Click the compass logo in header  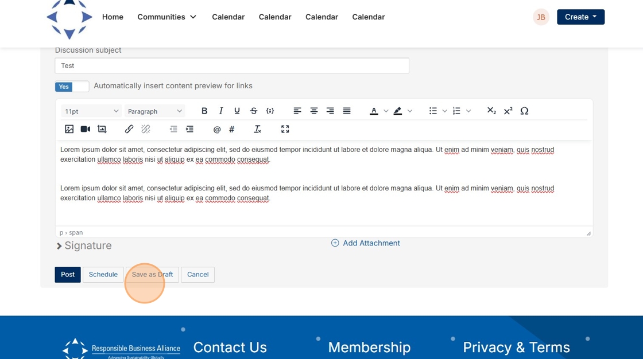69,19
